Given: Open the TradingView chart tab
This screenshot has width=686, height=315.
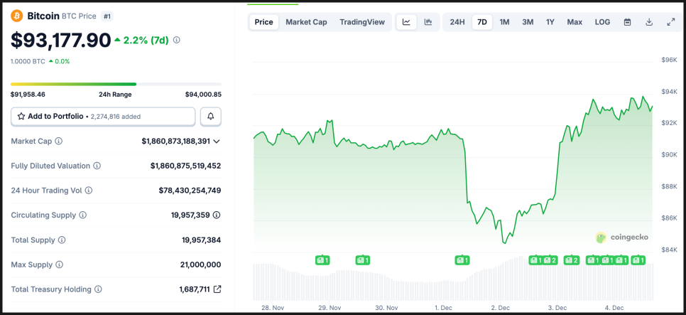Looking at the screenshot, I should (362, 22).
